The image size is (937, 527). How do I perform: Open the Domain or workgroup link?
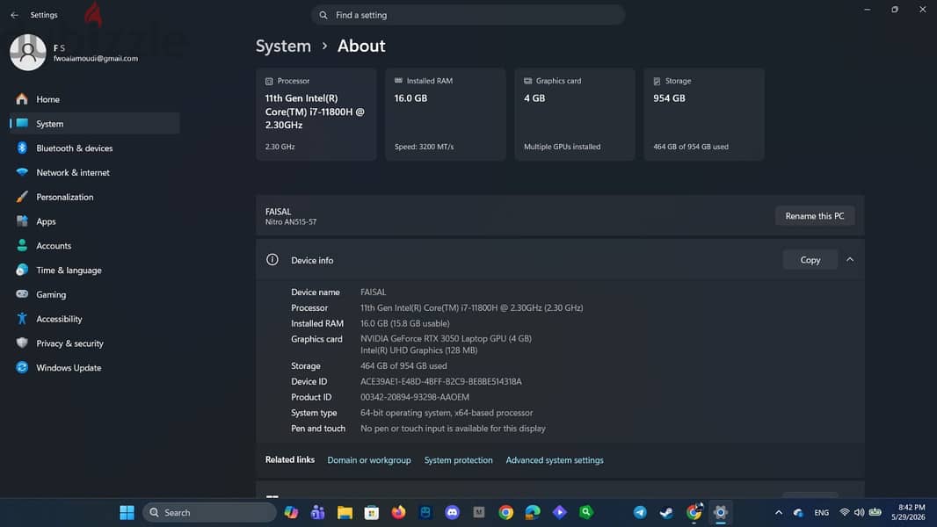(x=368, y=460)
